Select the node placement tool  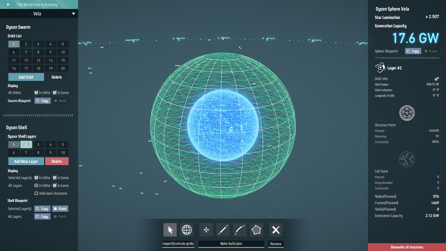coord(206,230)
